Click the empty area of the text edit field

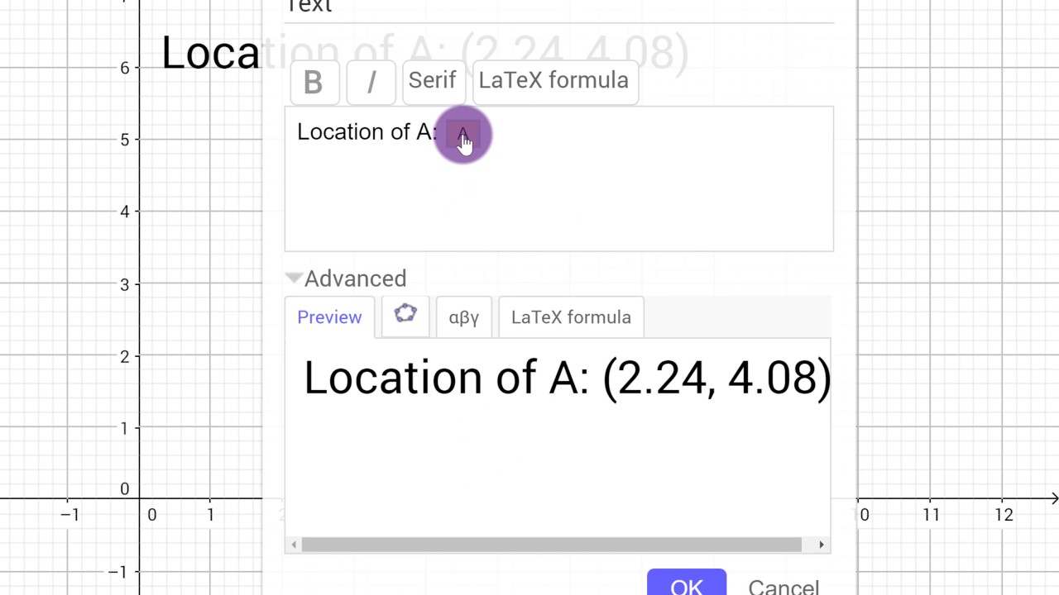point(558,202)
